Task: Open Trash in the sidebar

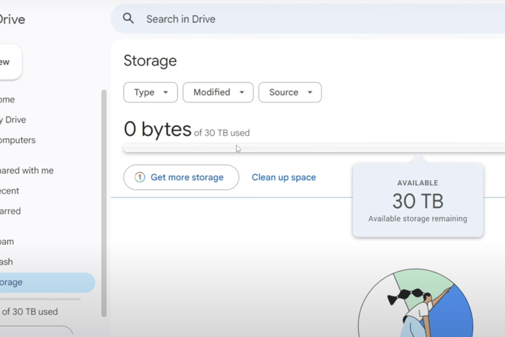Action: (7, 261)
